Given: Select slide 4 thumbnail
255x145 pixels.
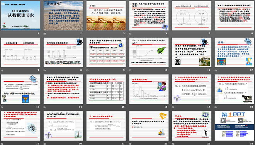Looking at the screenshot, I should (x=149, y=16).
